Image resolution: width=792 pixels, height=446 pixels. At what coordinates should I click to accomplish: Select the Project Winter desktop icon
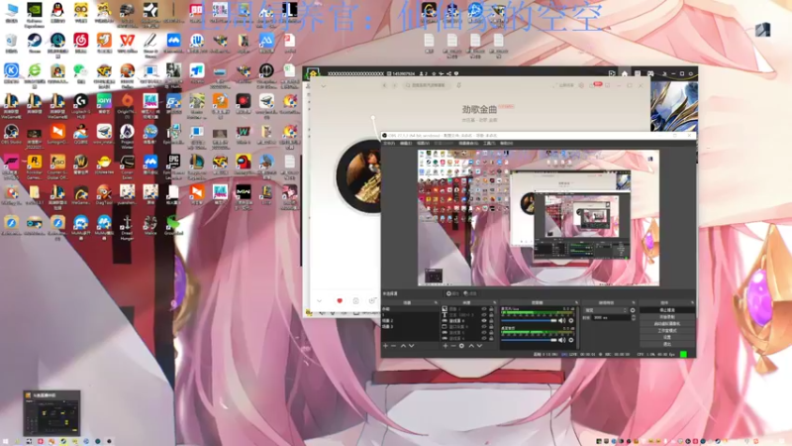click(128, 132)
